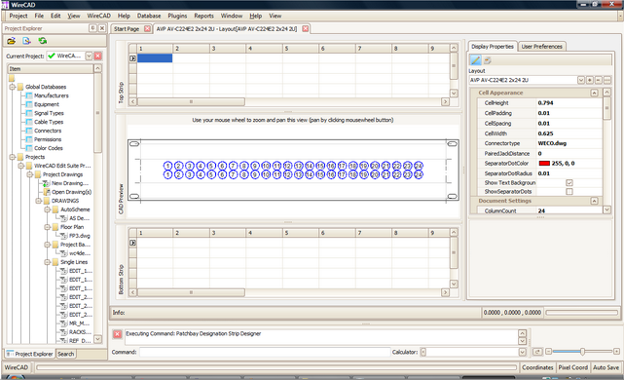Select jack circle number 1 in the top row
This screenshot has height=380, width=624.
(167, 166)
